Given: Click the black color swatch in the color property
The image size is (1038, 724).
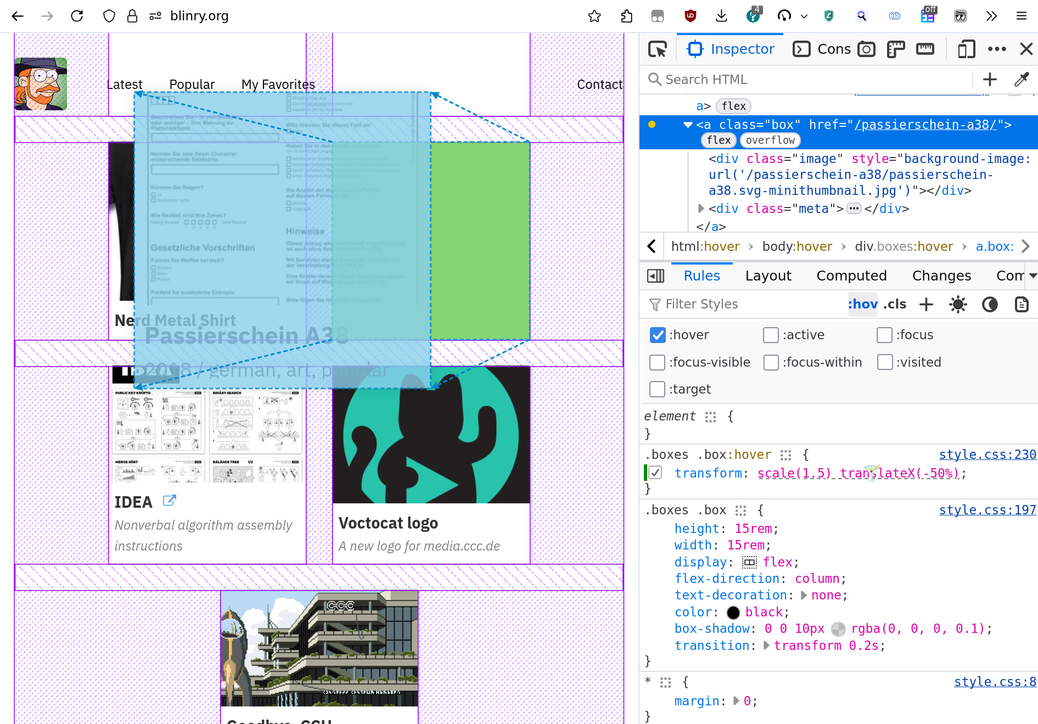Looking at the screenshot, I should [x=733, y=612].
